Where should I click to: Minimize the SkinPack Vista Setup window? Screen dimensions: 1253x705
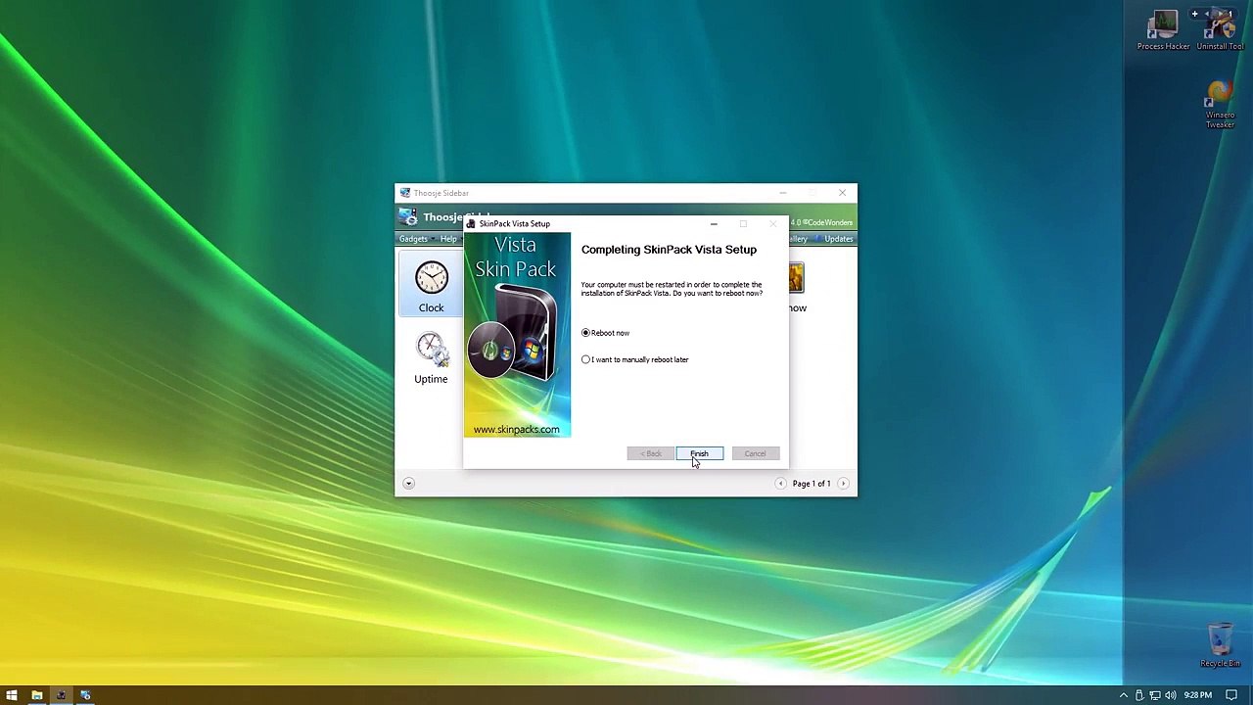714,224
